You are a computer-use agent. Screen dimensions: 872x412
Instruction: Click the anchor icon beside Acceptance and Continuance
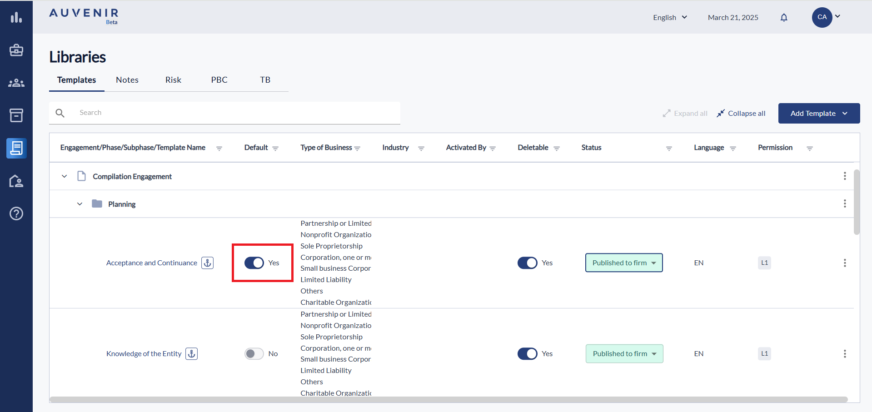[x=208, y=263]
